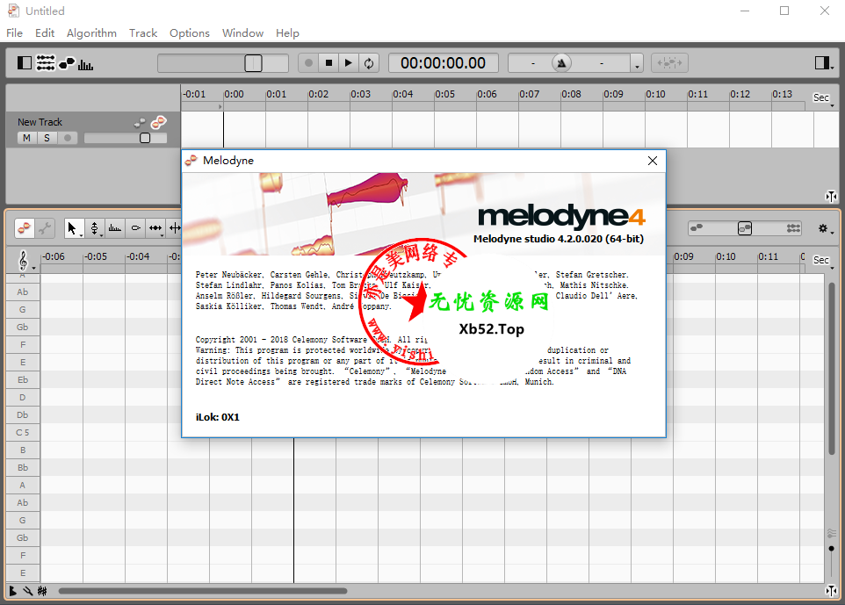Screen dimensions: 845x605
Task: Click bottom-left grid hash icon
Action: (x=42, y=591)
